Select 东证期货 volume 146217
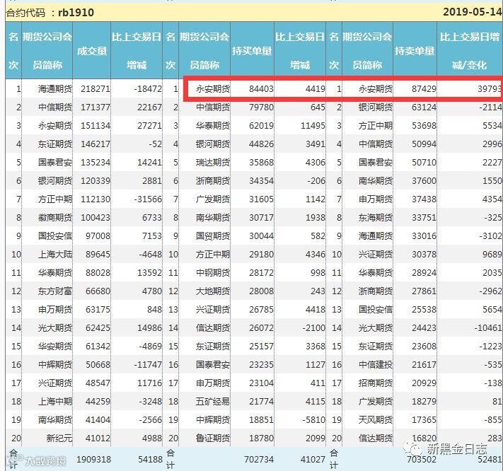 coord(96,144)
